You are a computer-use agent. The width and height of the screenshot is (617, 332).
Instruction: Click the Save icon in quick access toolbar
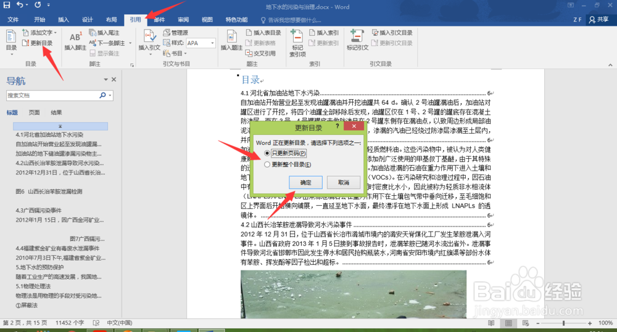[7, 5]
